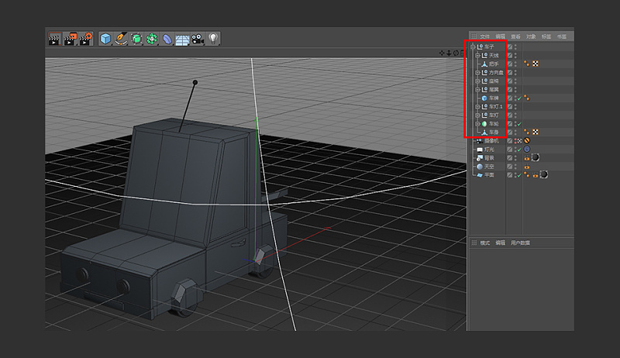The image size is (620, 358).
Task: Open the 书签 menu
Action: (561, 36)
